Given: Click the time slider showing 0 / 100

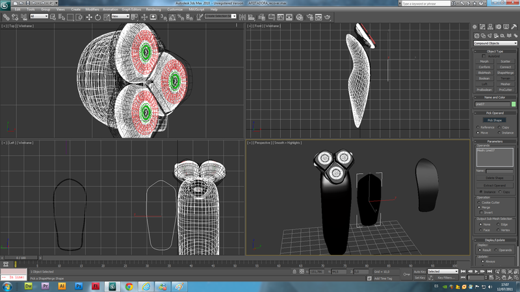Looking at the screenshot, I should [x=21, y=258].
